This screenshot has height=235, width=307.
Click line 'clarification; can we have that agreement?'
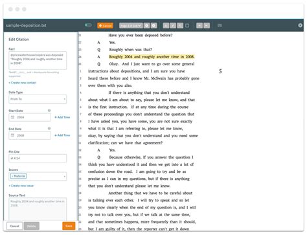tap(125, 143)
